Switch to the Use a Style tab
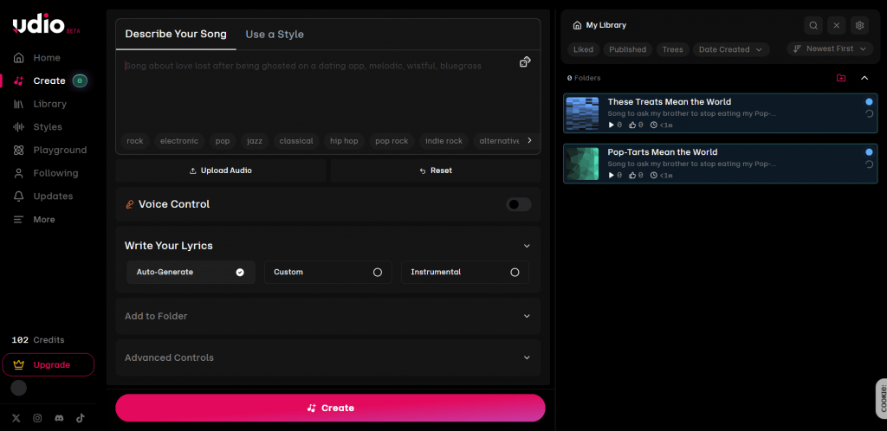 (275, 35)
